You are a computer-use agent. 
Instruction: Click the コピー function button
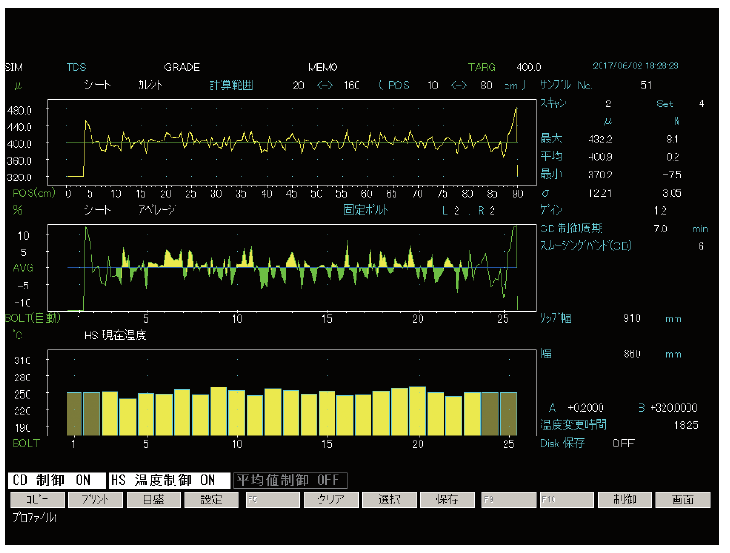(37, 499)
